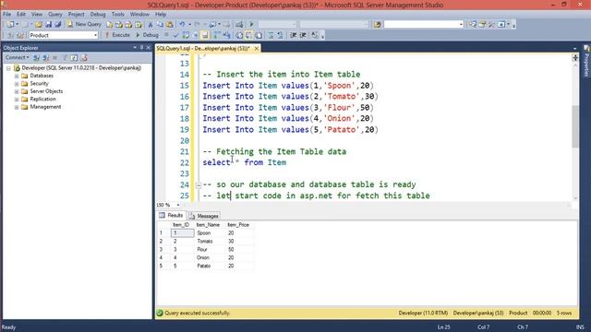Click the Debug button
This screenshot has width=591, height=332.
(147, 35)
